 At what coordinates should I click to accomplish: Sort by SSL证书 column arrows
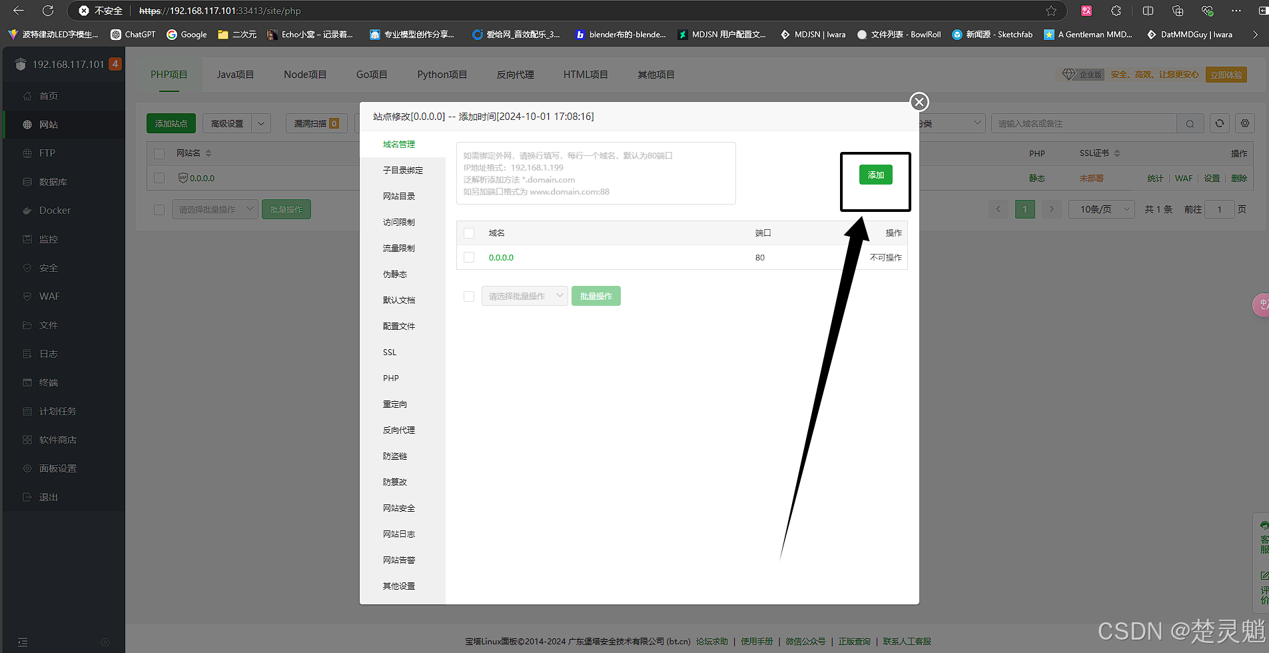tap(1117, 153)
